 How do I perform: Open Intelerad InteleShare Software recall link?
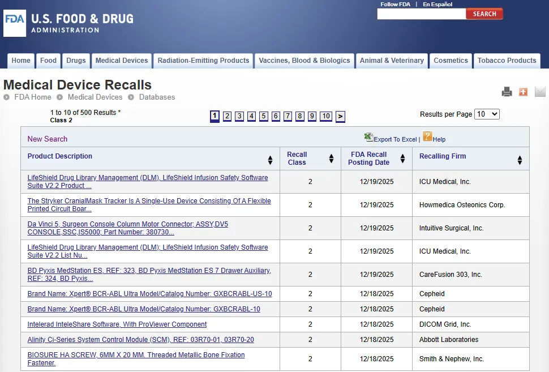click(x=117, y=324)
